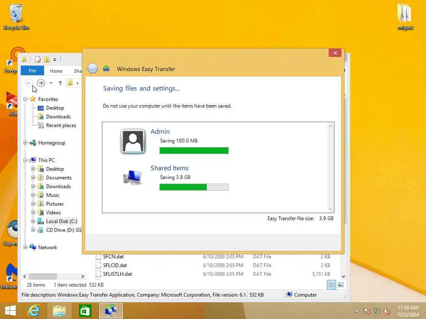
Task: Click the Shared Items computer icon
Action: pyautogui.click(x=133, y=178)
